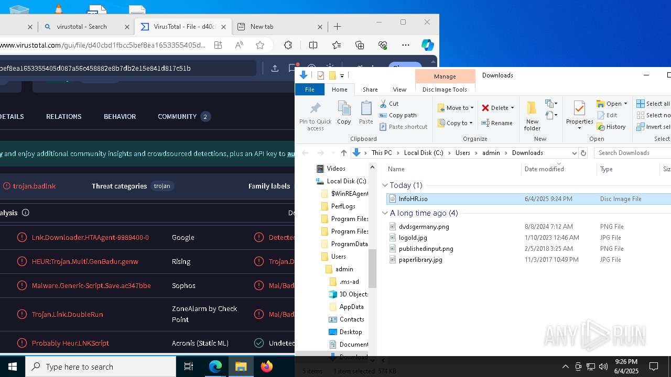Click the Properties icon in ribbon
The height and width of the screenshot is (377, 671).
point(579,113)
